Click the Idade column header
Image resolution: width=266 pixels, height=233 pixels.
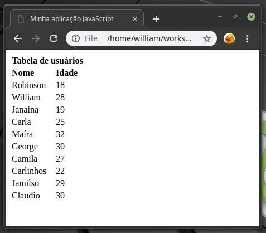pos(67,72)
